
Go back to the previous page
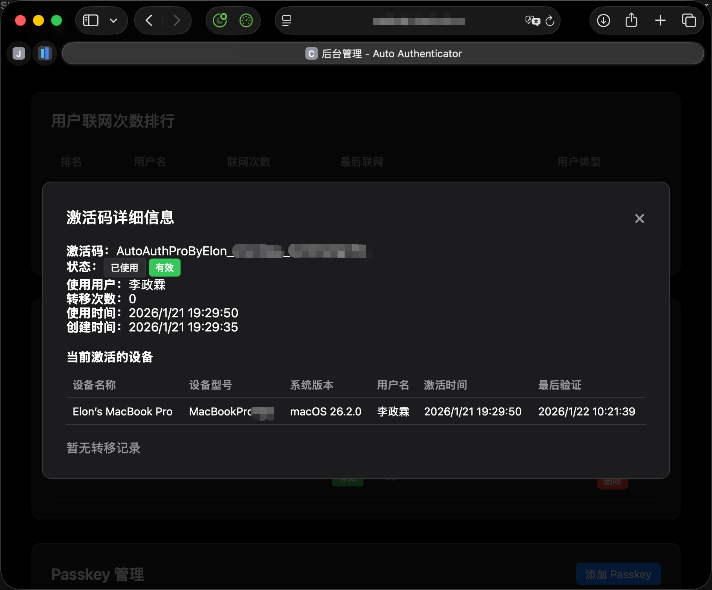[149, 20]
